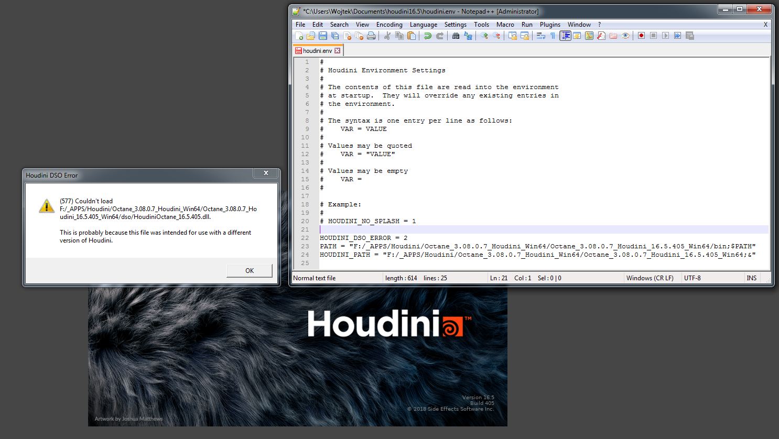Close the houdini.env tab with its X
This screenshot has height=439, width=779.
(x=338, y=51)
